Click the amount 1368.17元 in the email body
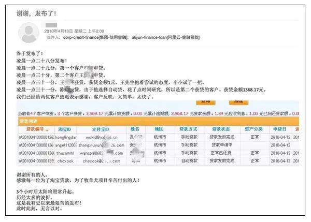The width and height of the screenshot is (311, 222). (253, 90)
